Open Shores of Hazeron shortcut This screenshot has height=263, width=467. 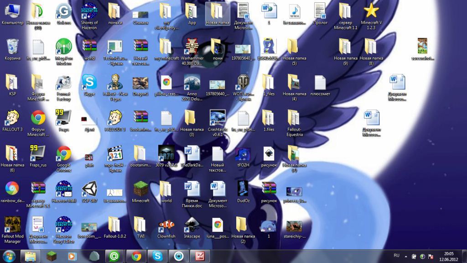pyautogui.click(x=89, y=11)
